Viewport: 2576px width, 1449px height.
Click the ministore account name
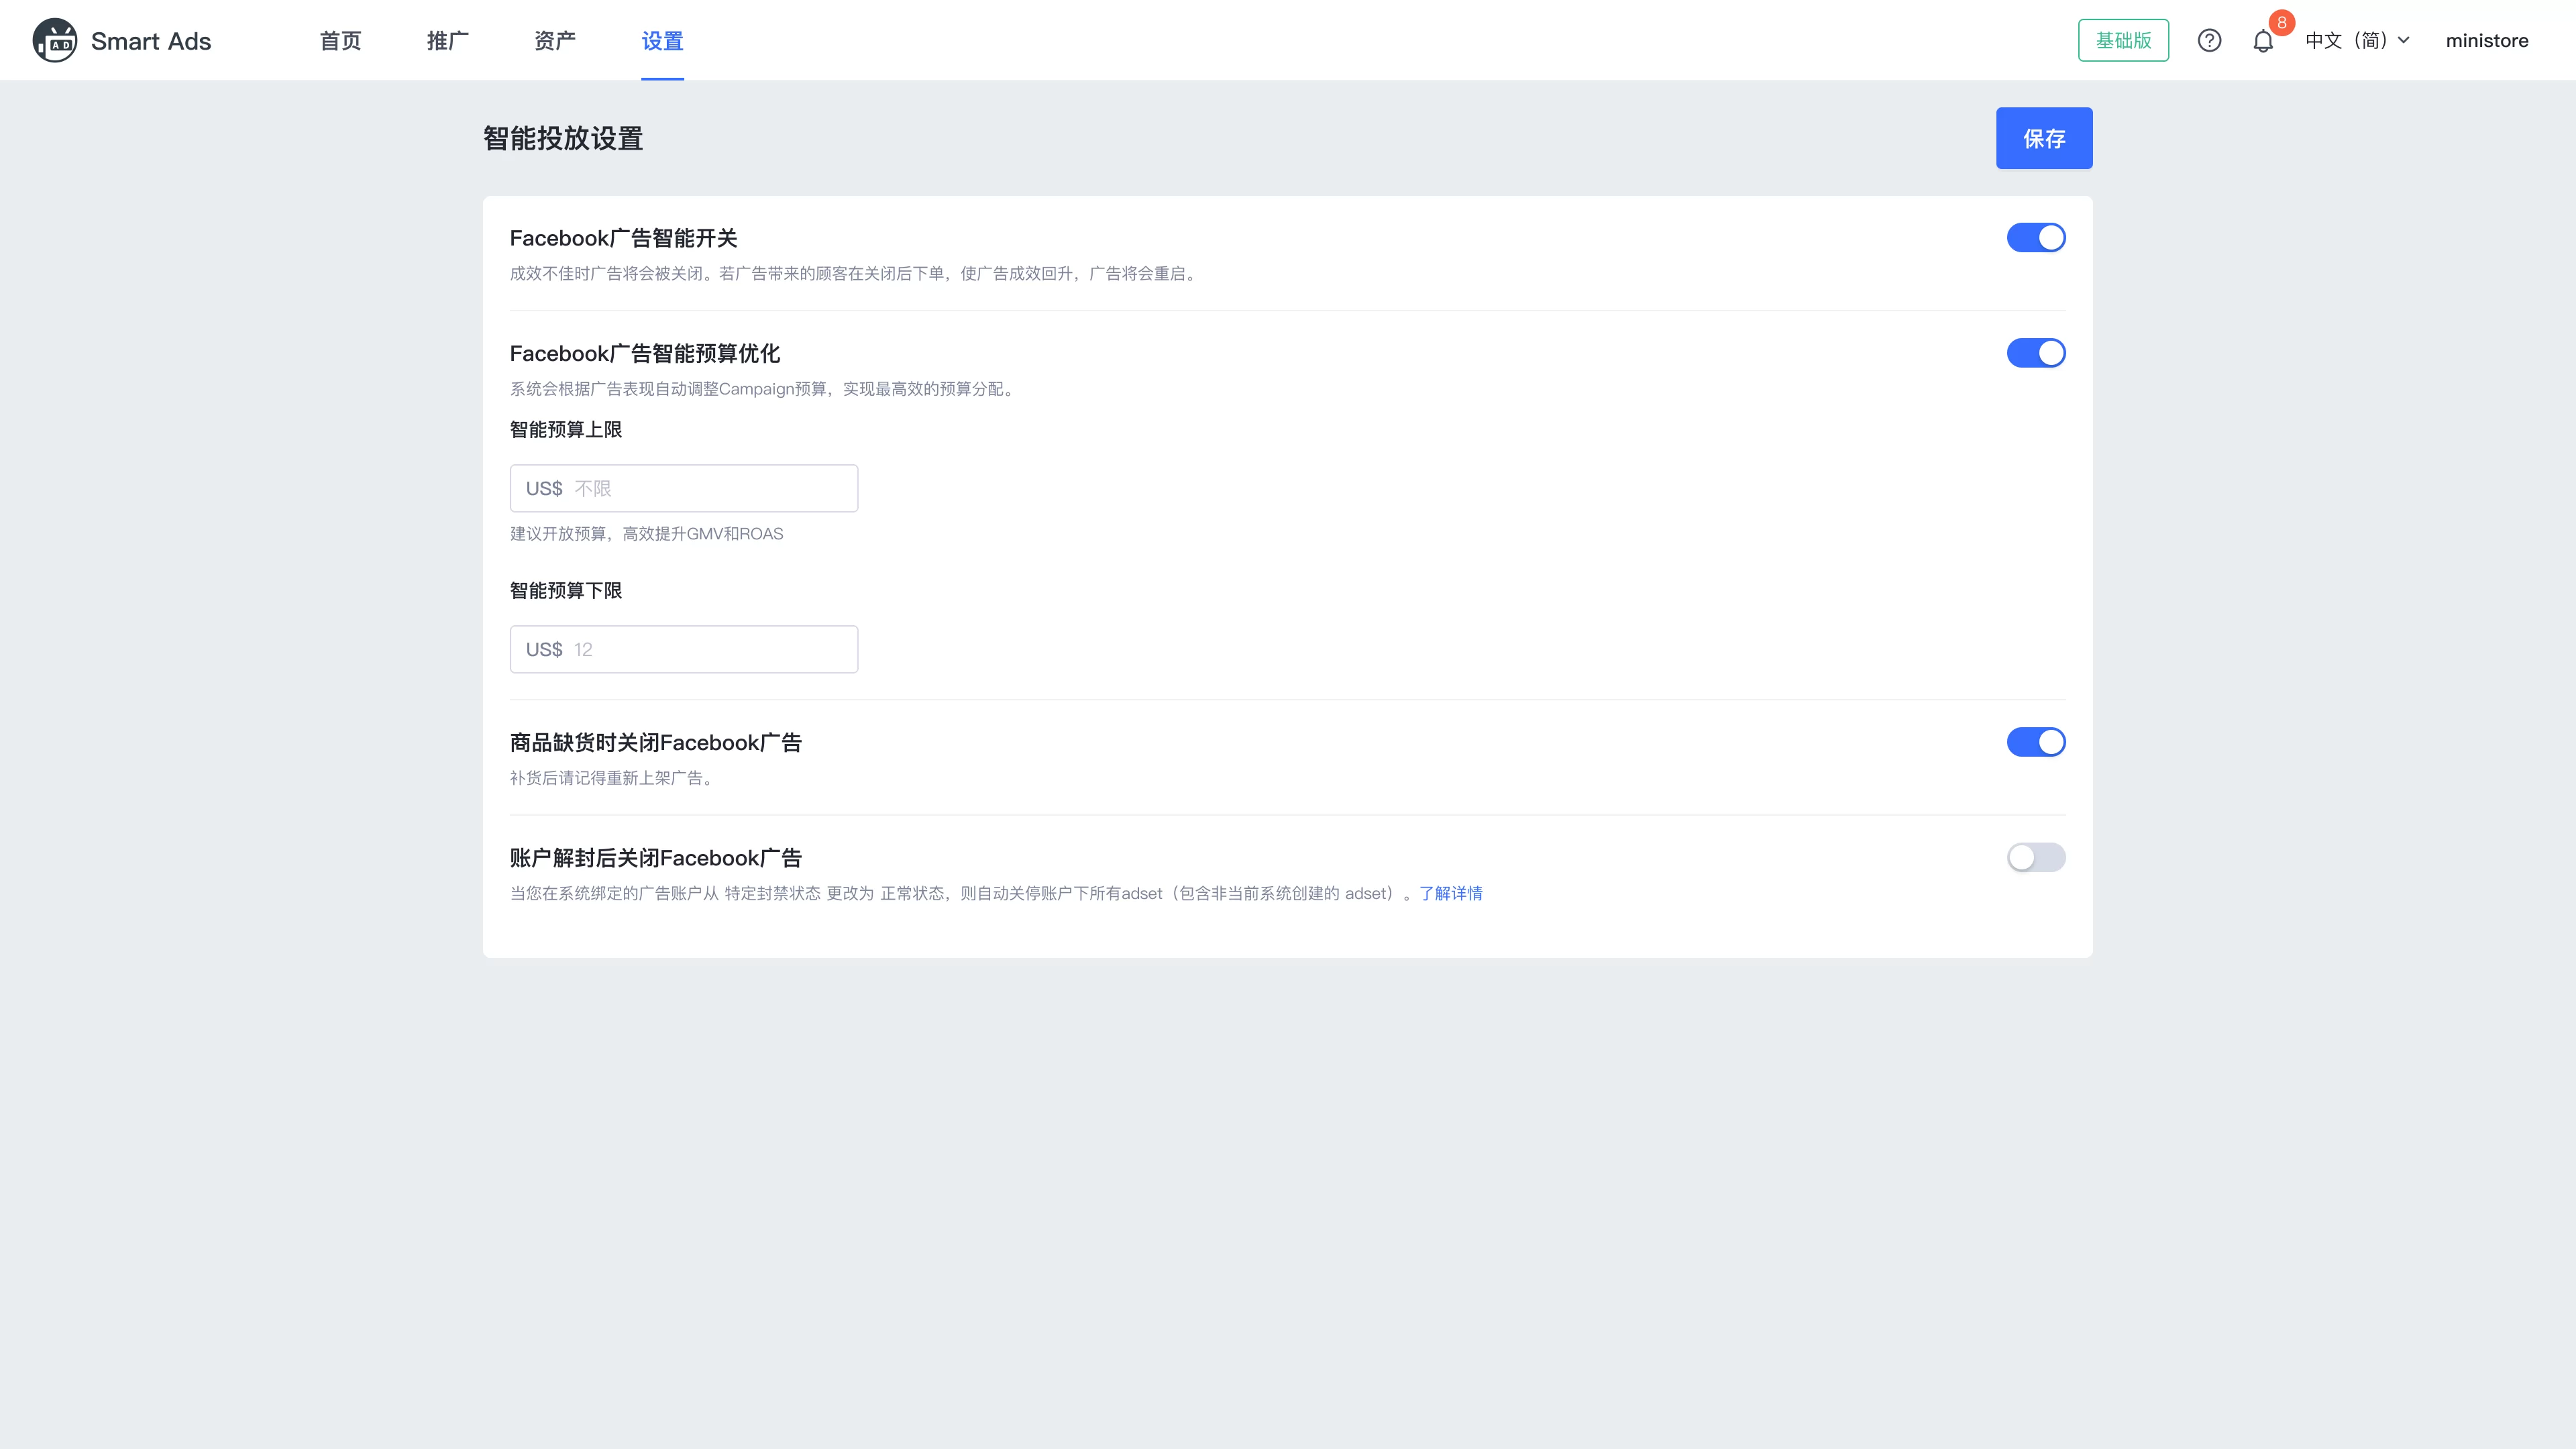2487,40
